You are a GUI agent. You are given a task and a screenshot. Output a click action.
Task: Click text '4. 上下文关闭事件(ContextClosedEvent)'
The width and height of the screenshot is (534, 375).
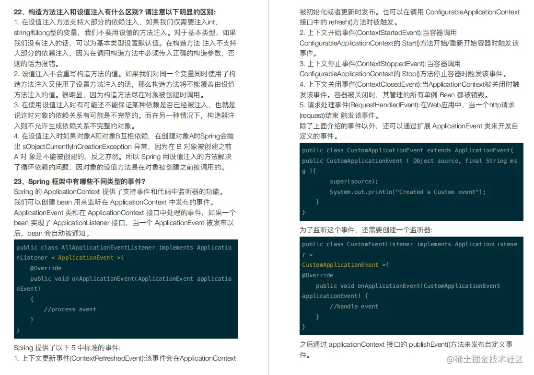[x=360, y=84]
